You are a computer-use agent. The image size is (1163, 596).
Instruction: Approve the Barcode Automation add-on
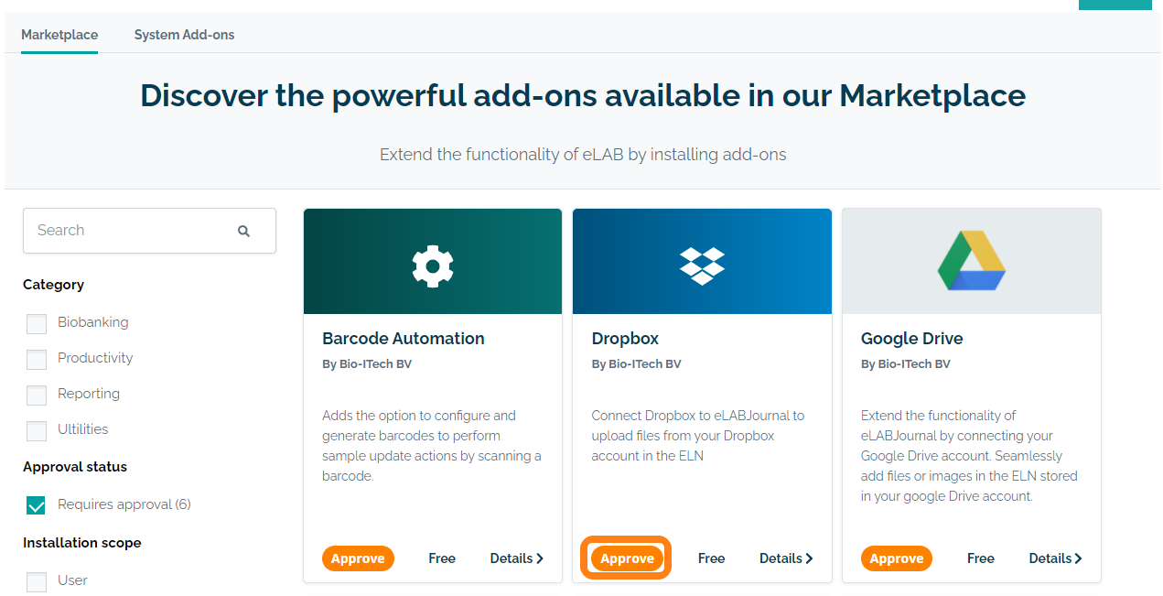(358, 558)
